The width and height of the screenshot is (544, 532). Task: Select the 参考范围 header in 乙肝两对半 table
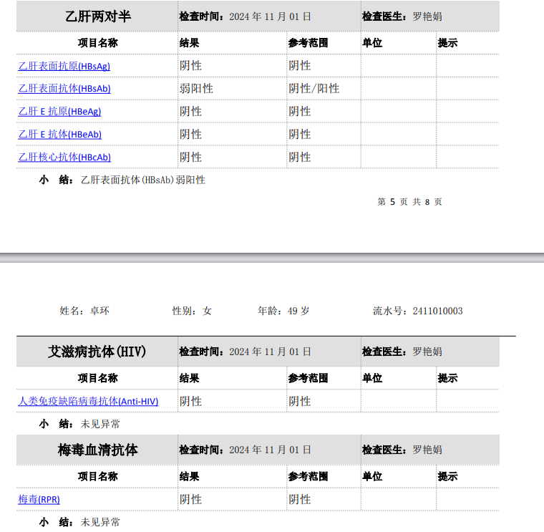308,43
